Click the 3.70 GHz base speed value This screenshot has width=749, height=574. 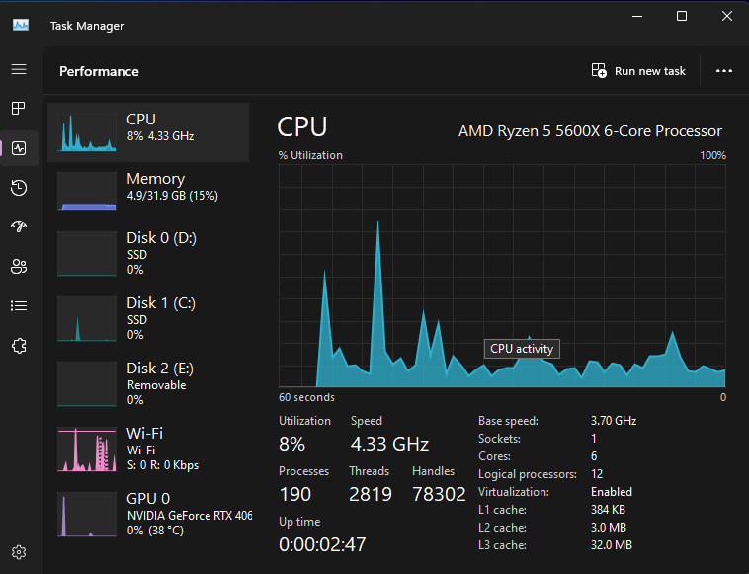614,421
